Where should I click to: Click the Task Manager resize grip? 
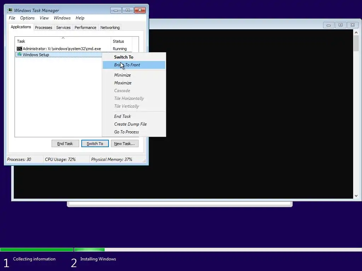coord(144,161)
